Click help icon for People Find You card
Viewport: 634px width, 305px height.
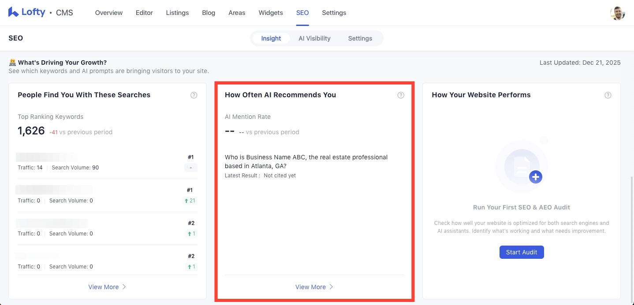pyautogui.click(x=194, y=95)
